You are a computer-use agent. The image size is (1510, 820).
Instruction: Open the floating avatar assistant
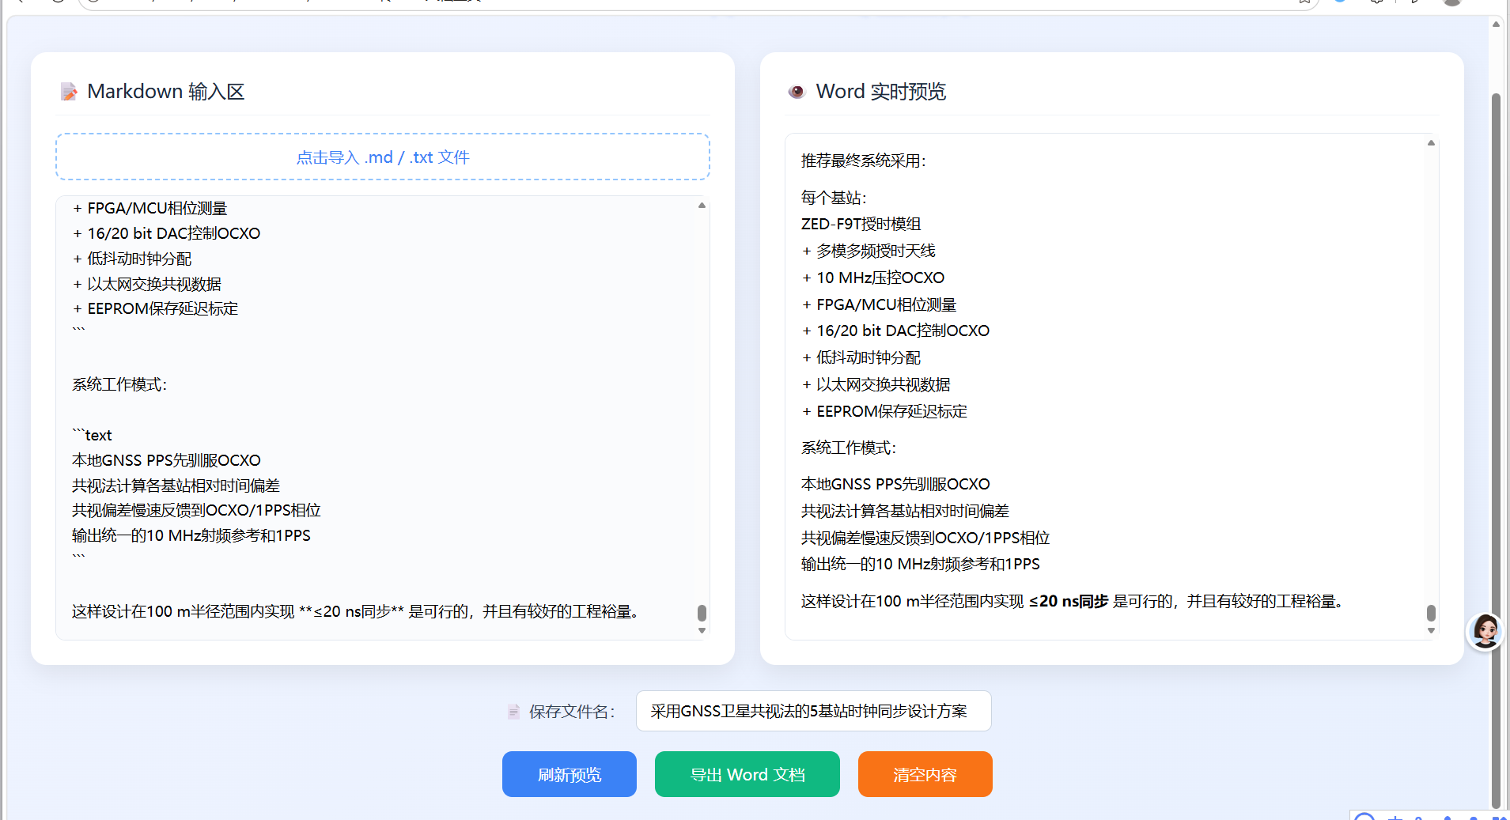pyautogui.click(x=1485, y=631)
